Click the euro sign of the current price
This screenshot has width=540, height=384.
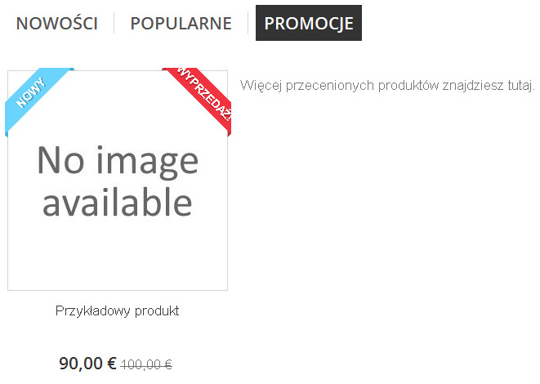[x=112, y=364]
